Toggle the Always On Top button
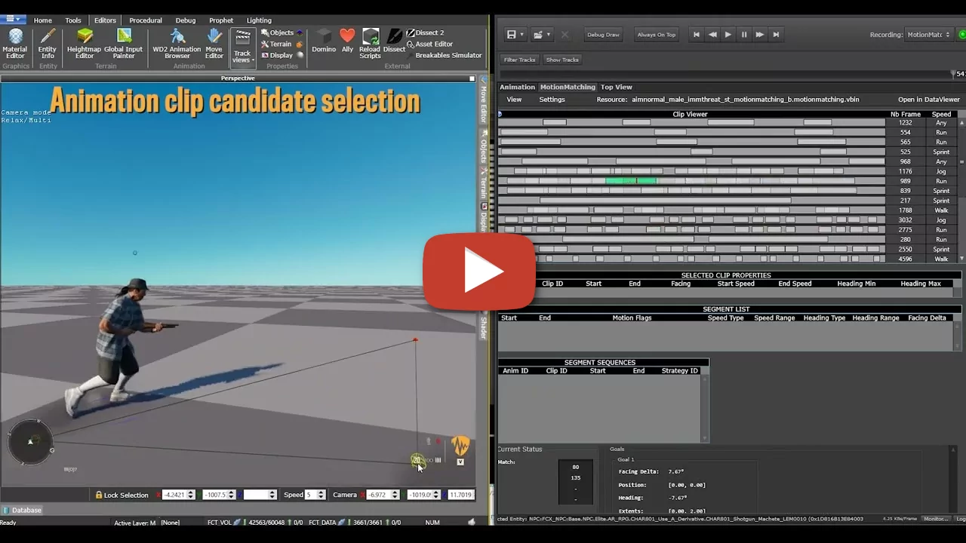 [657, 35]
